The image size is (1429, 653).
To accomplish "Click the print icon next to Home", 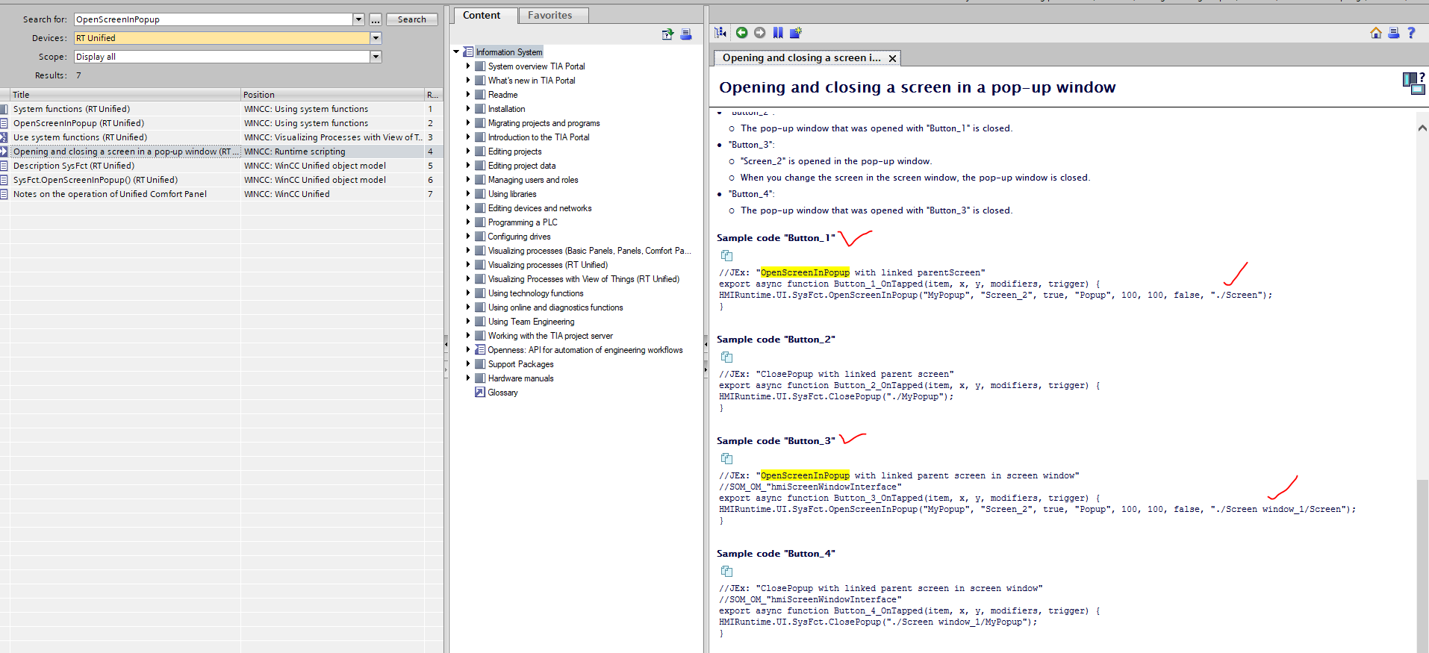I will (x=1393, y=33).
